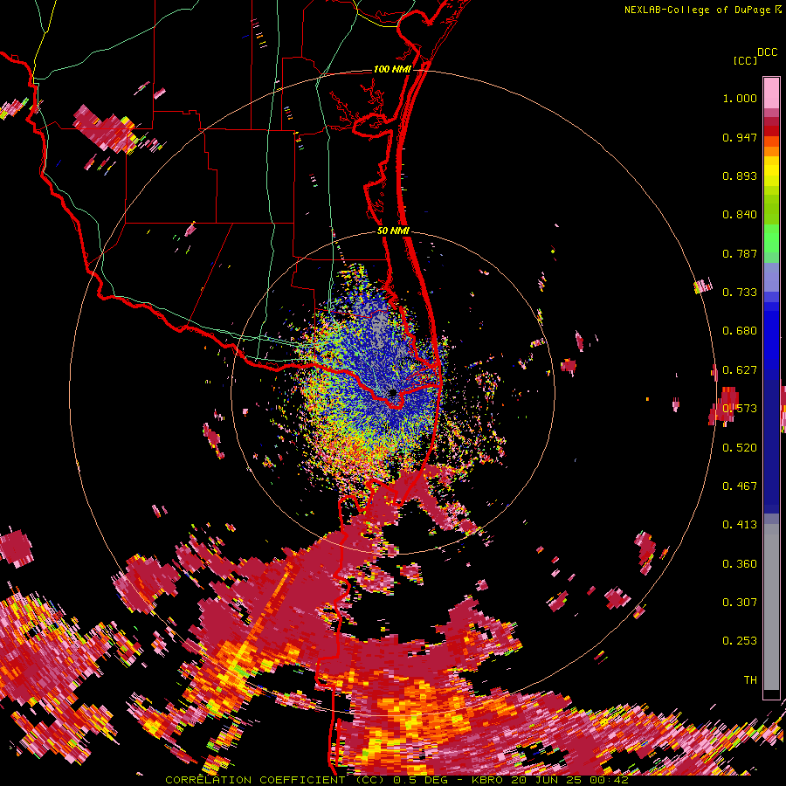Click the 0.413 value on the color scale

pyautogui.click(x=740, y=525)
